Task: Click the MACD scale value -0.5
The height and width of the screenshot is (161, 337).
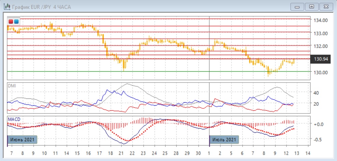Action: click(318, 140)
